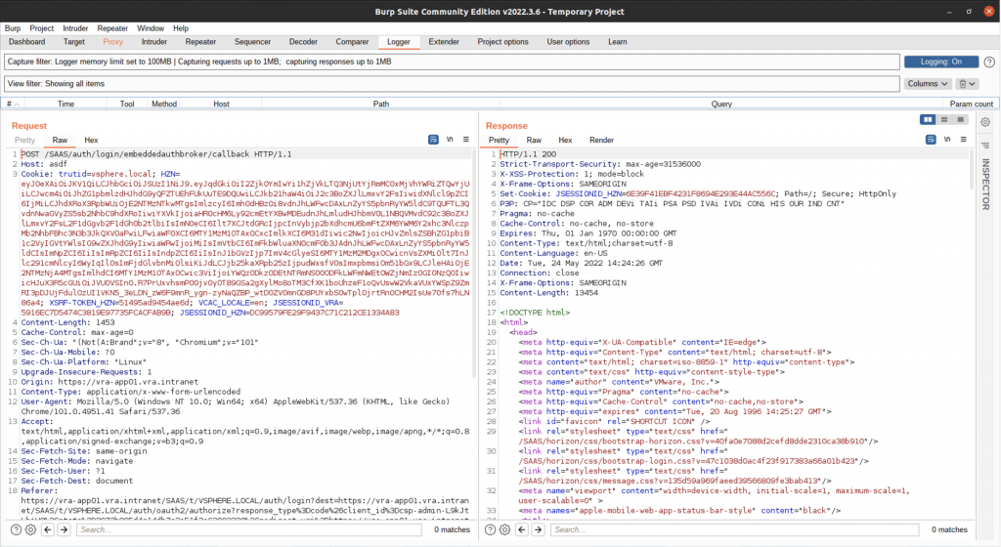
Task: Open Inspector settings gear icon
Action: point(985,122)
